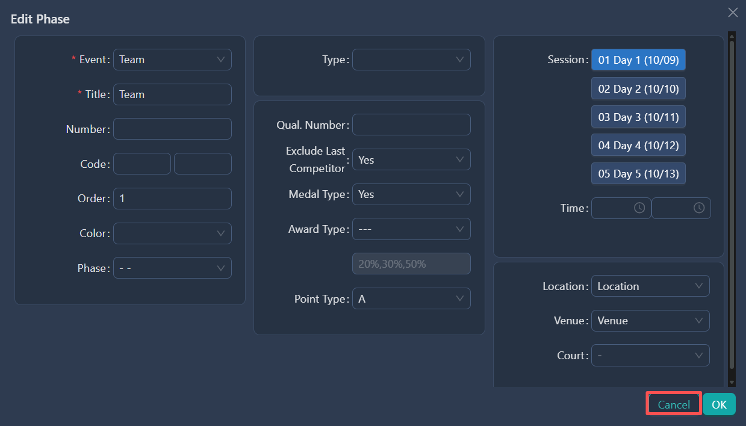This screenshot has width=746, height=426.
Task: Click the right panel vertical scrollbar
Action: tap(732, 205)
